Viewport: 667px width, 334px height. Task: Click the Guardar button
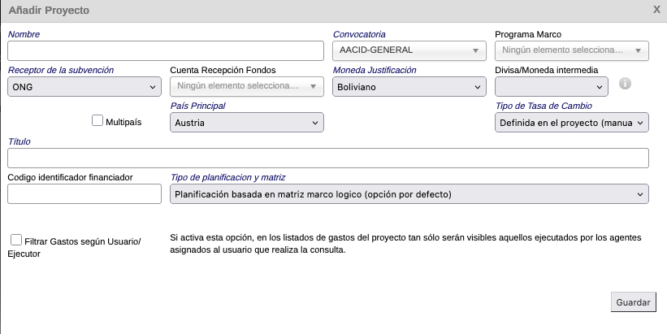(633, 301)
